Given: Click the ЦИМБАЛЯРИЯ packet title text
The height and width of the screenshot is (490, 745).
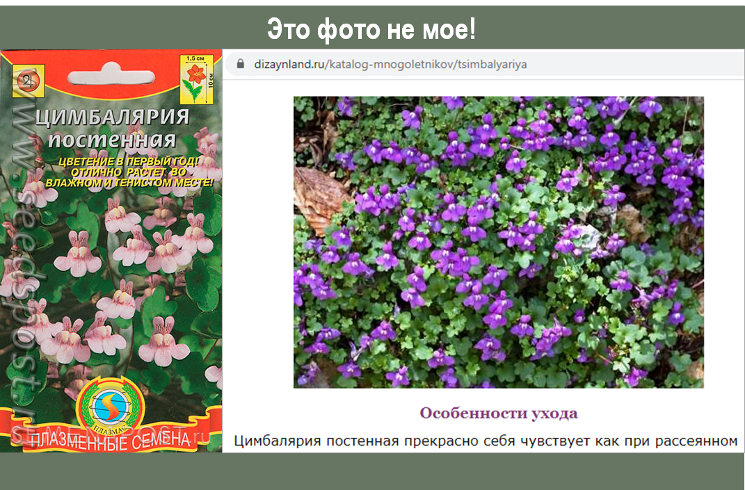Looking at the screenshot, I should coord(112,117).
